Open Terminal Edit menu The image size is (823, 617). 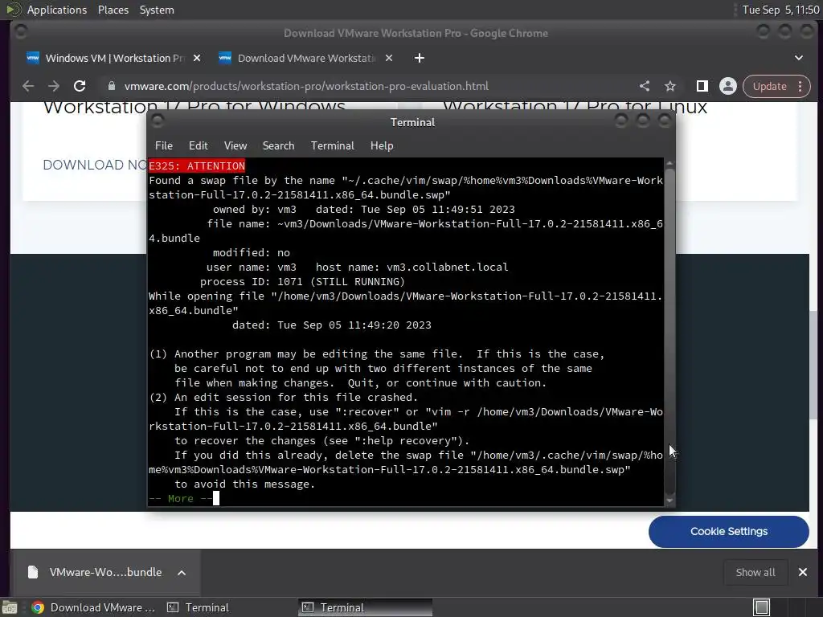[199, 145]
